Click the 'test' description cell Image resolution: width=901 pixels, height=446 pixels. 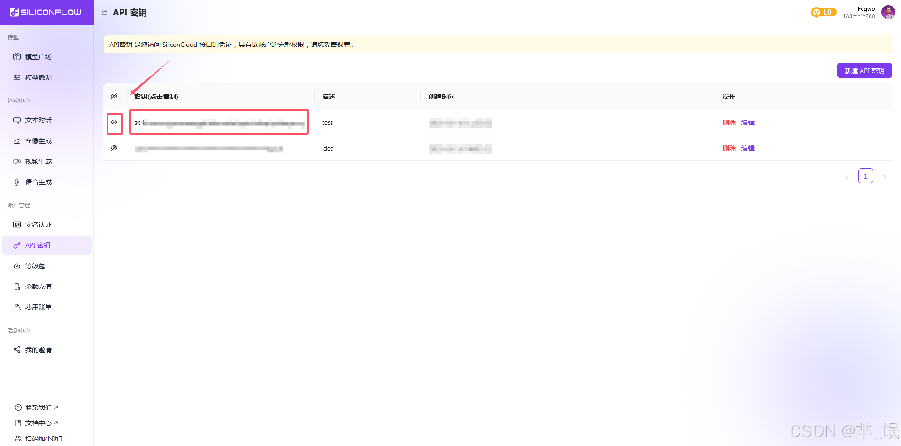327,123
